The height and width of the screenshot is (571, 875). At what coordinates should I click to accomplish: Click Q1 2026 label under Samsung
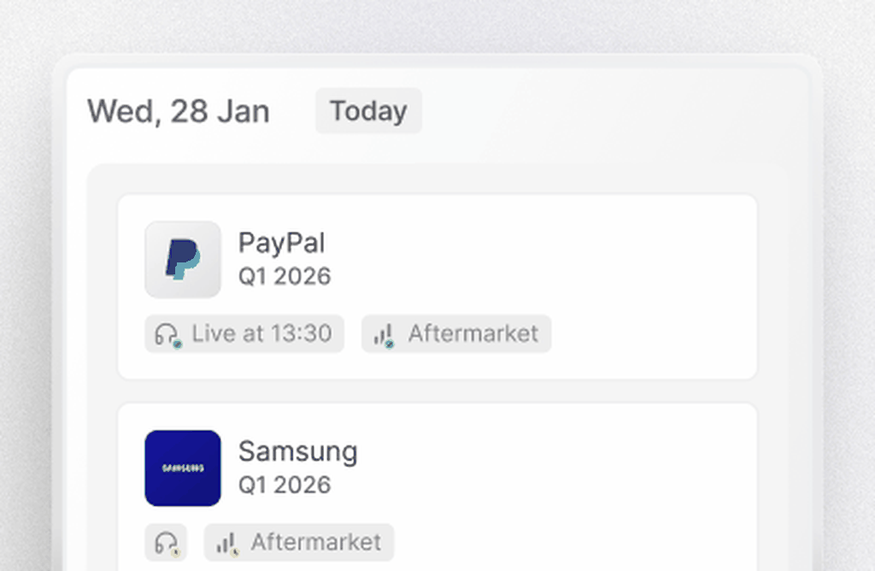click(x=284, y=485)
